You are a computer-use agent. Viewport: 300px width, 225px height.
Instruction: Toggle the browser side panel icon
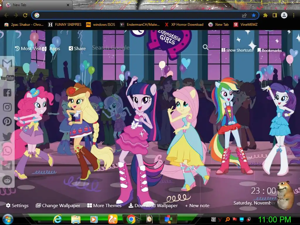pos(275,15)
